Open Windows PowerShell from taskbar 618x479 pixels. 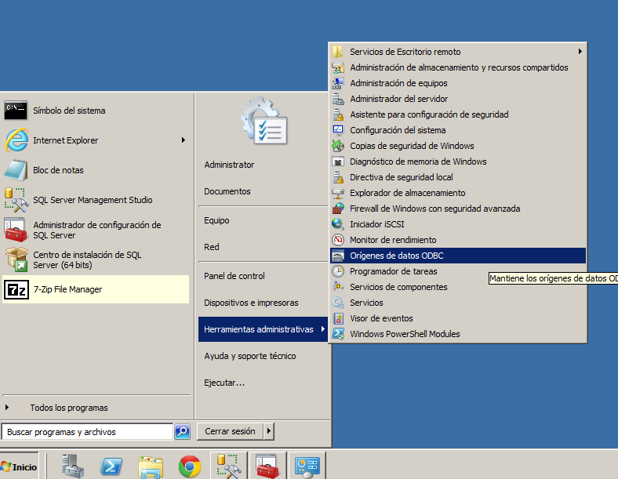[111, 466]
